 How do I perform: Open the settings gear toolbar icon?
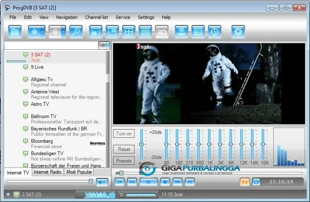[x=238, y=32]
